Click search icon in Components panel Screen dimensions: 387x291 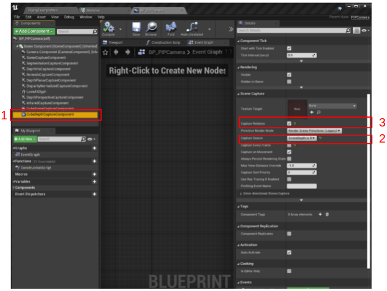pyautogui.click(x=95, y=31)
